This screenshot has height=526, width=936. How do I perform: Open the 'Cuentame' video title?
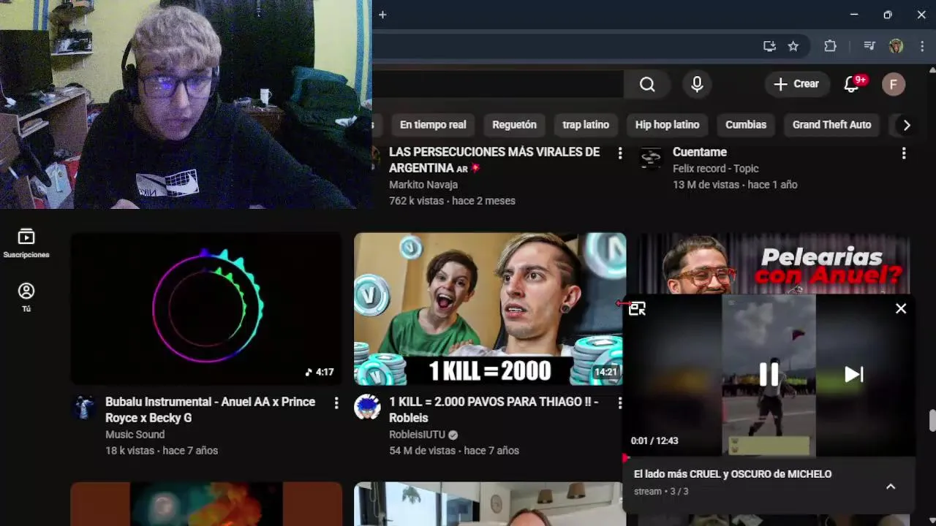700,152
